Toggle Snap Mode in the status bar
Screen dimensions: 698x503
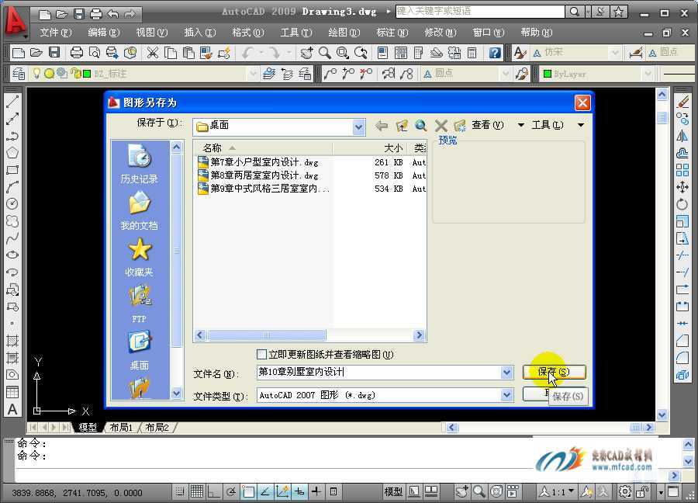[179, 492]
